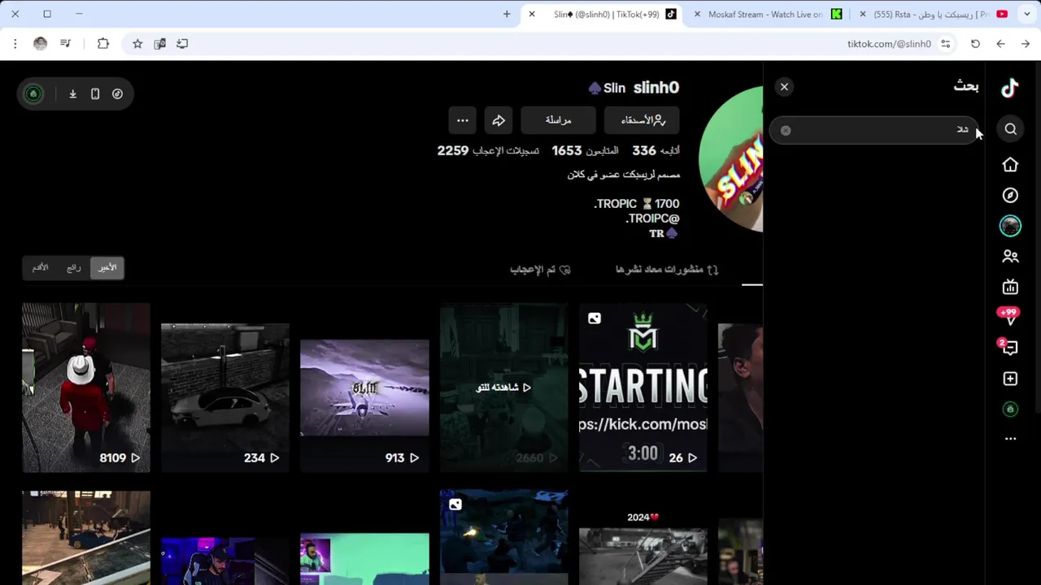Click the translate page icon
The image size is (1041, 585).
[160, 44]
